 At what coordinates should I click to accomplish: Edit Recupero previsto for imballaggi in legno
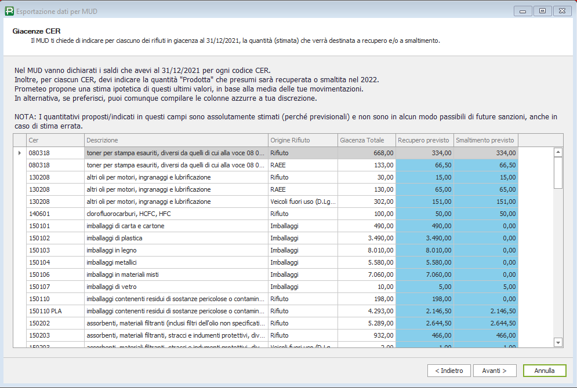click(424, 250)
